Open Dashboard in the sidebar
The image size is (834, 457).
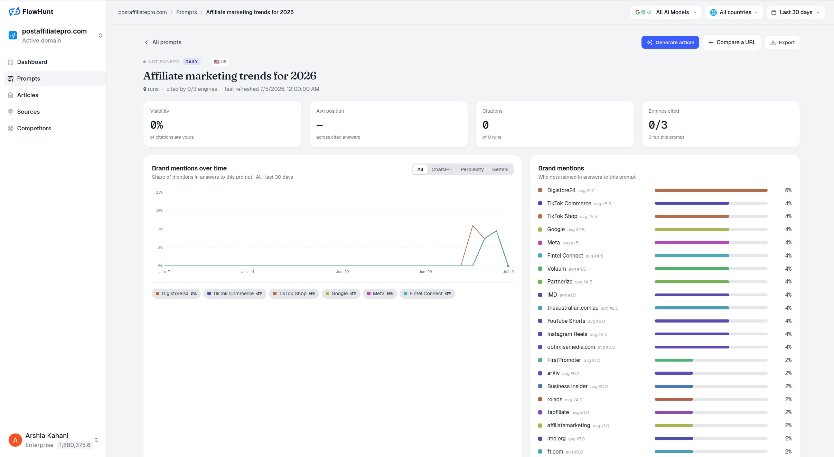click(55, 62)
